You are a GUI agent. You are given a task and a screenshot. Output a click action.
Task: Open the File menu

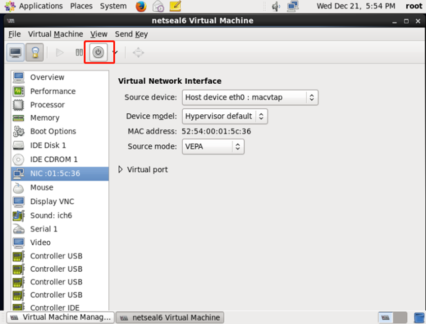14,34
